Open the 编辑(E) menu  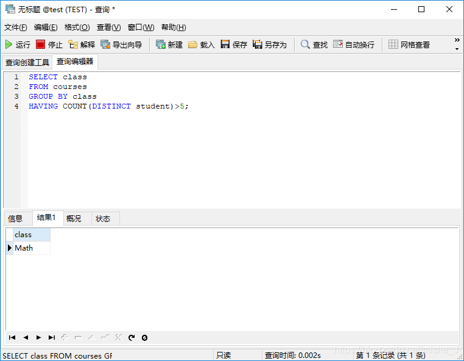46,27
